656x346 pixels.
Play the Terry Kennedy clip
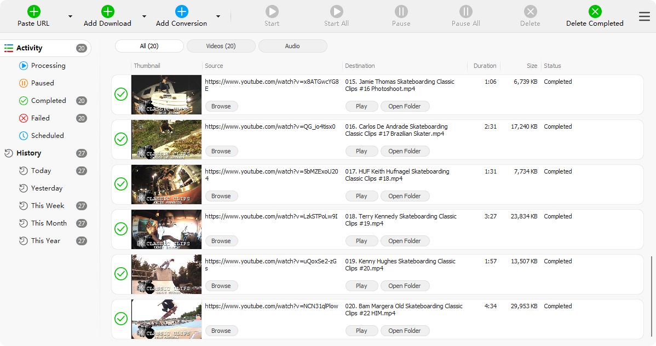tap(361, 241)
